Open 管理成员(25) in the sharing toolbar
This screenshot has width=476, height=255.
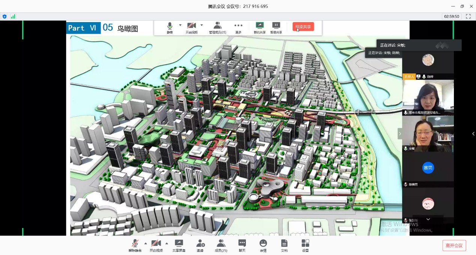pyautogui.click(x=217, y=28)
